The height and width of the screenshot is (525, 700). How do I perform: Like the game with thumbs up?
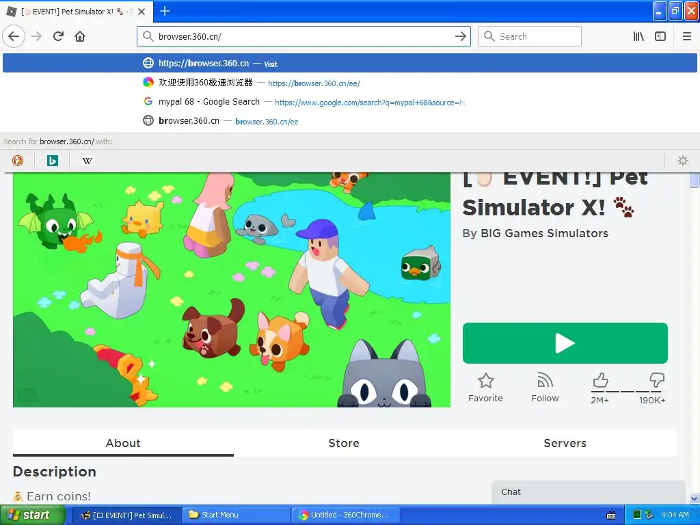click(600, 380)
